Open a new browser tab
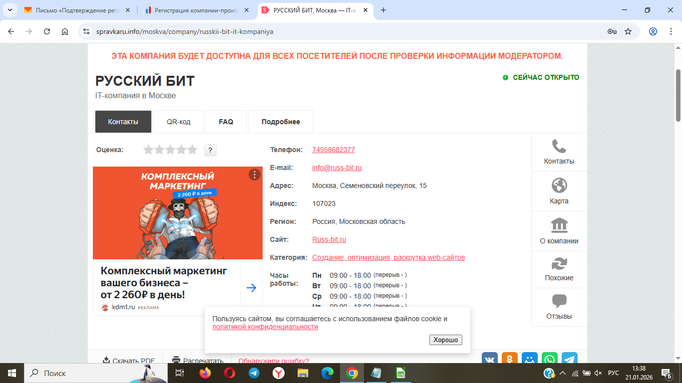Viewport: 682px width, 383px height. point(383,10)
